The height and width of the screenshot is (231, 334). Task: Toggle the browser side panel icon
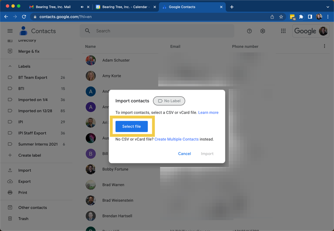click(310, 17)
